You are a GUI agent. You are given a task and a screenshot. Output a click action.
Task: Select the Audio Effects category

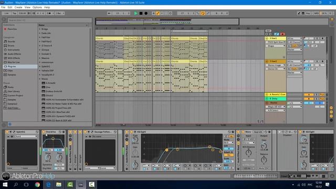14,54
